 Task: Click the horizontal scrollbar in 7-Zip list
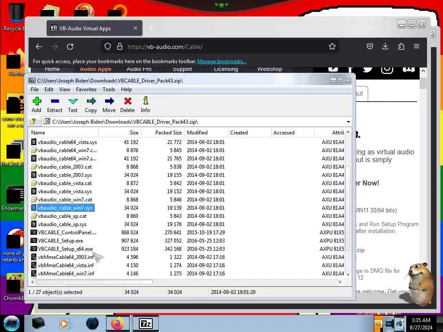[95, 282]
